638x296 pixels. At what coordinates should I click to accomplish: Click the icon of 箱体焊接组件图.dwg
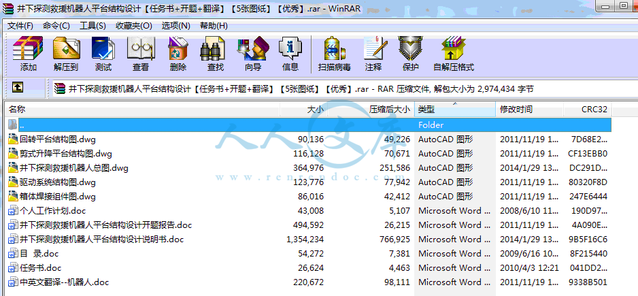pos(13,197)
